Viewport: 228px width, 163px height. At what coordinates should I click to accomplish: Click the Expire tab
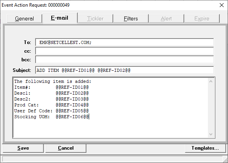pos(202,18)
